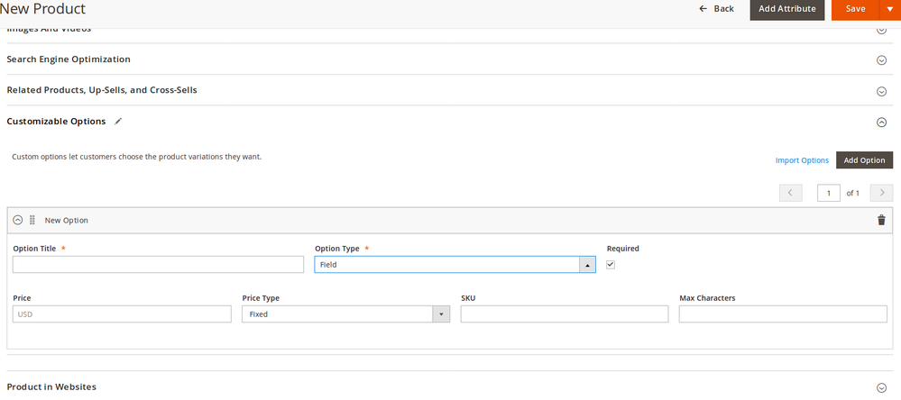Click the Back arrow link
The height and width of the screenshot is (400, 901).
pyautogui.click(x=716, y=9)
